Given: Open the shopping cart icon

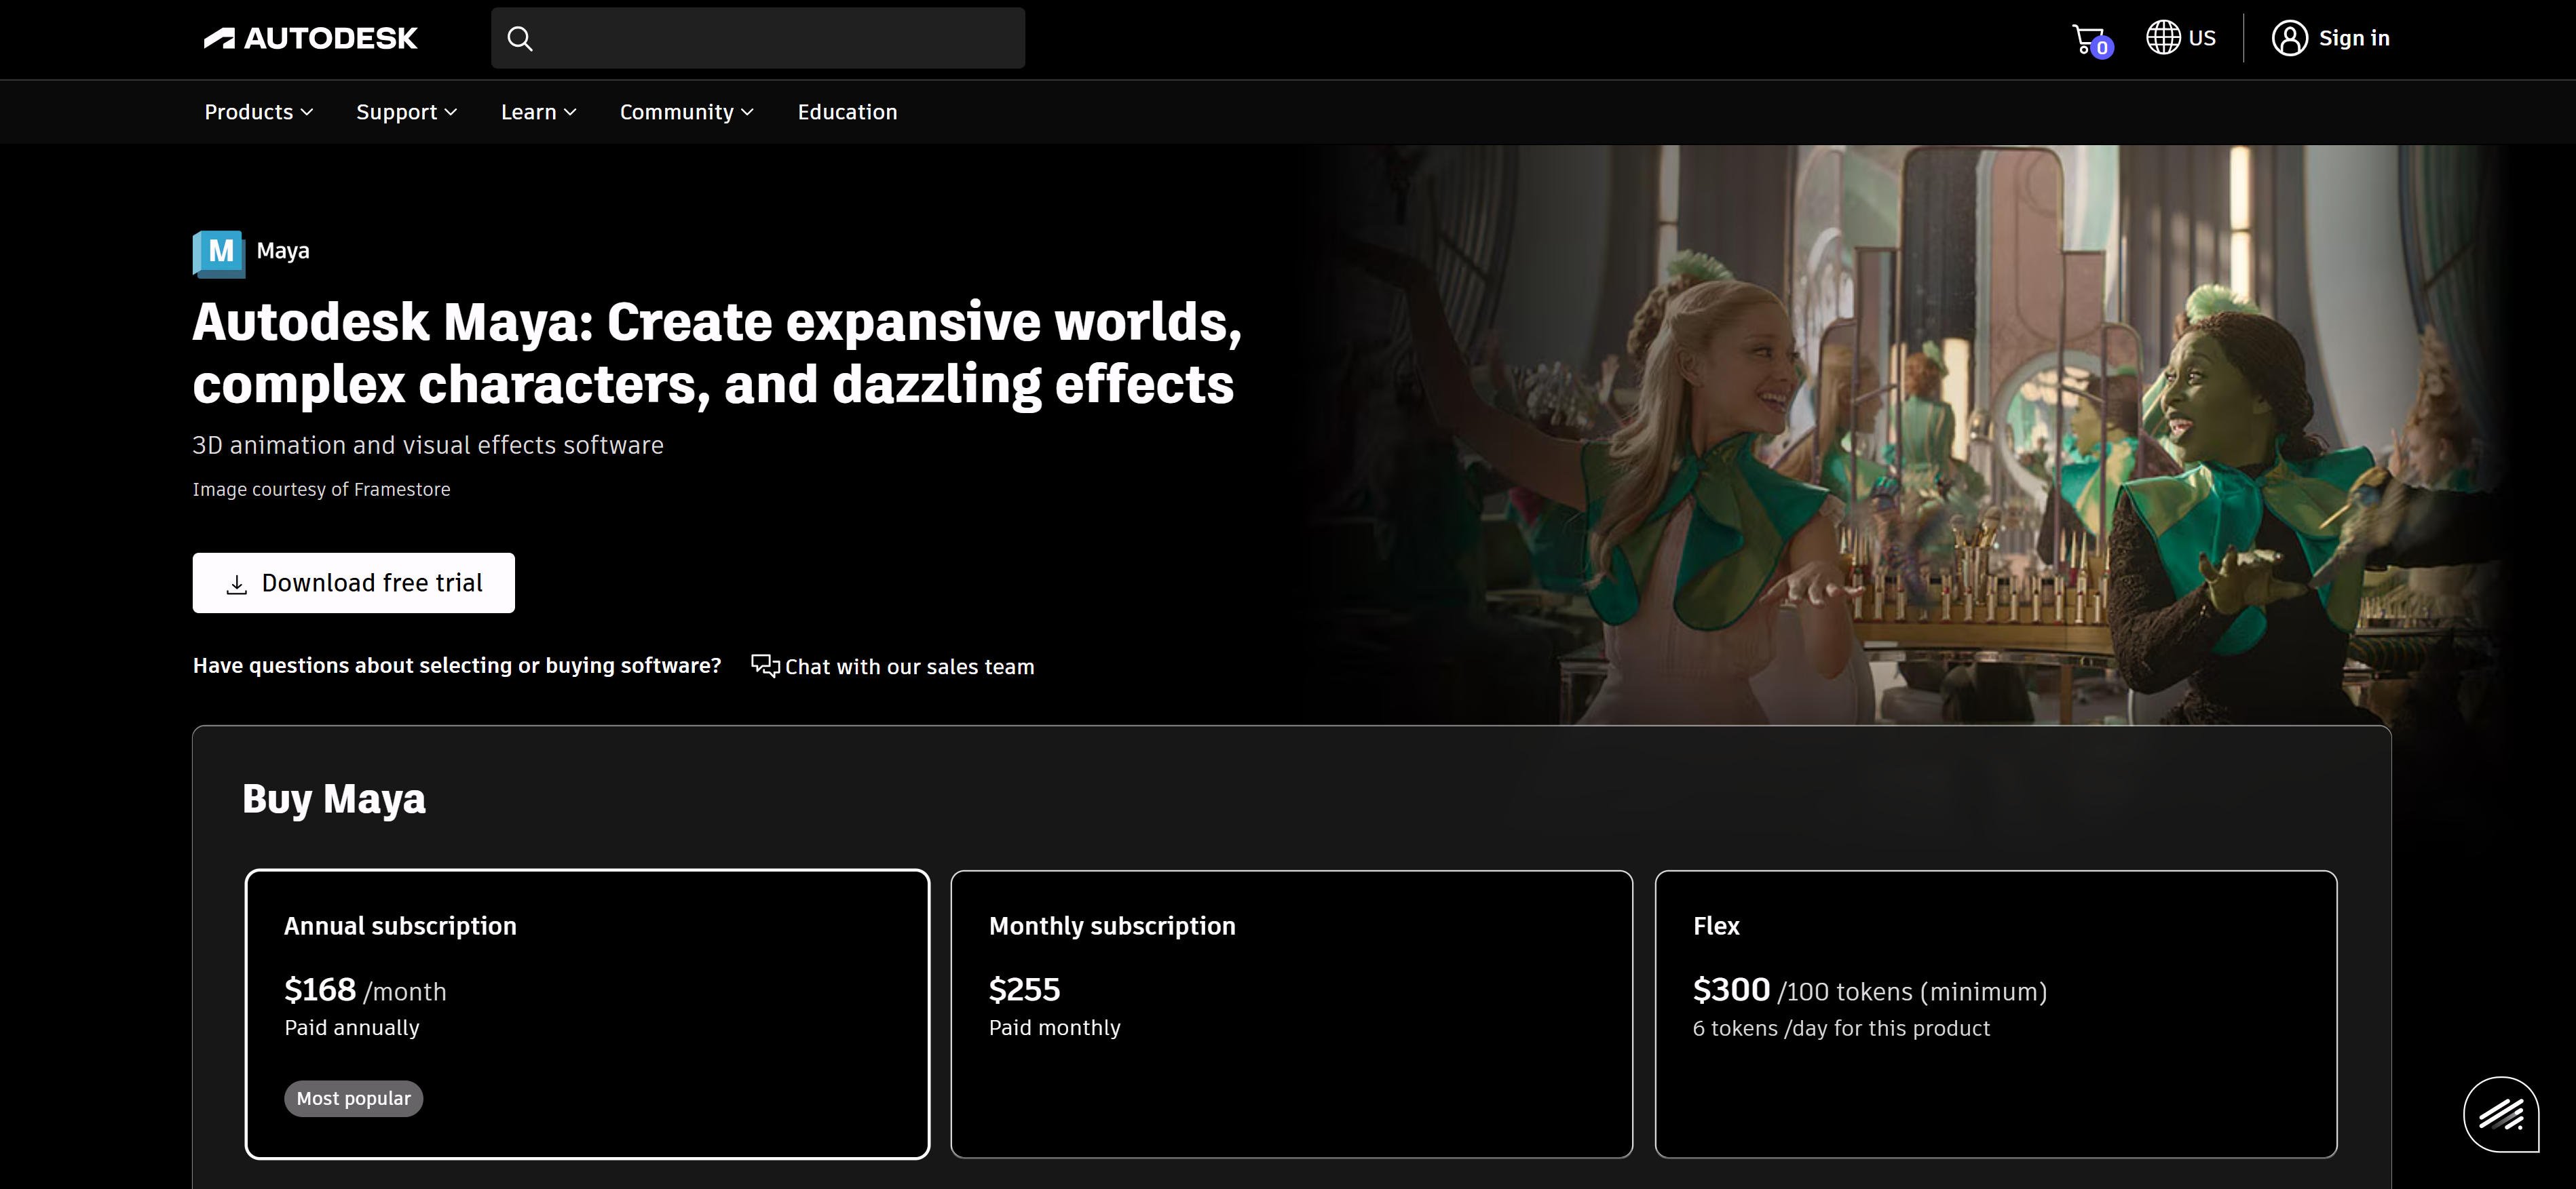Looking at the screenshot, I should click(x=2088, y=39).
